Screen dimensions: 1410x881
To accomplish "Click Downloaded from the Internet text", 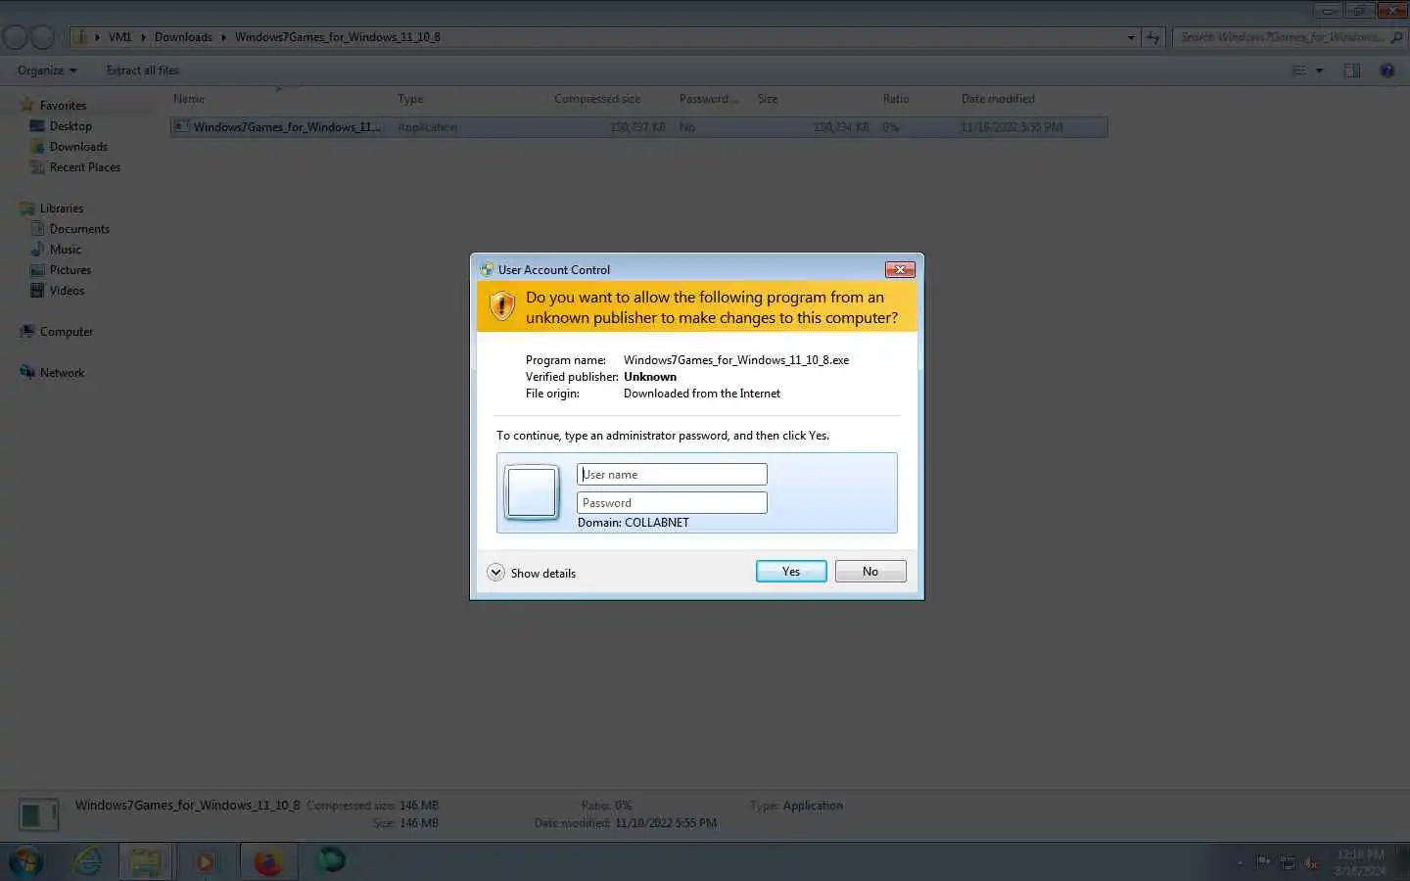I will pyautogui.click(x=702, y=394).
